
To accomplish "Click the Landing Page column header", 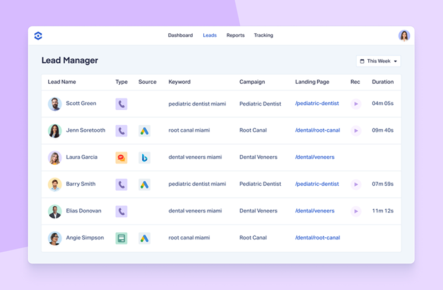I will (312, 82).
